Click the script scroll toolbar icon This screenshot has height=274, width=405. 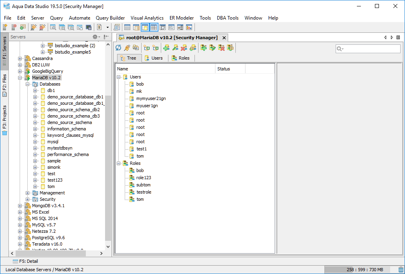pyautogui.click(x=117, y=27)
